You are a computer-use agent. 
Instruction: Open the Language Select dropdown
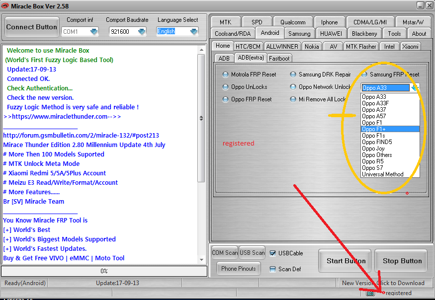[x=194, y=32]
